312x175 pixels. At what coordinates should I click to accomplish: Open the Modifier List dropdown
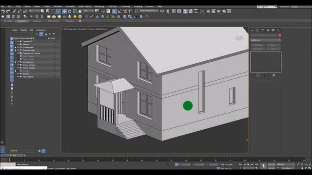pos(265,40)
